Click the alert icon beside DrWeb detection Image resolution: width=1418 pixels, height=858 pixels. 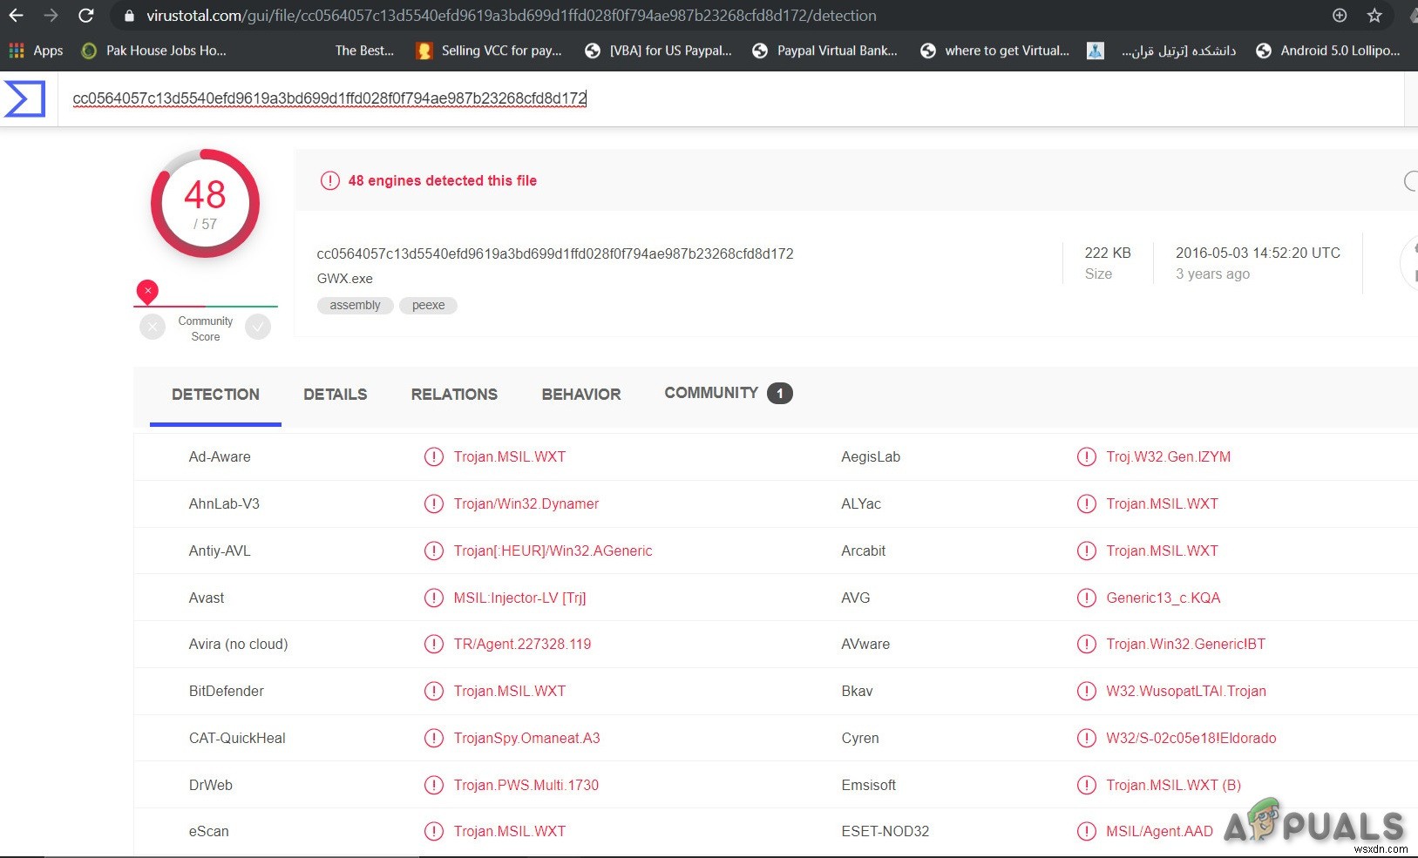pos(433,784)
